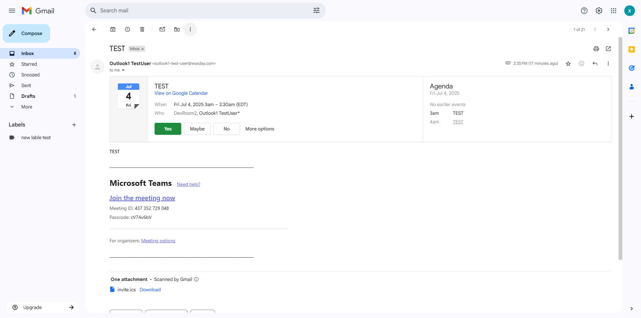Create new label plus icon

point(74,125)
